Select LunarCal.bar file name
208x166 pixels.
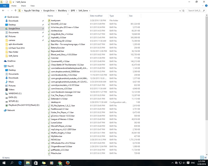pyautogui.click(x=57, y=122)
